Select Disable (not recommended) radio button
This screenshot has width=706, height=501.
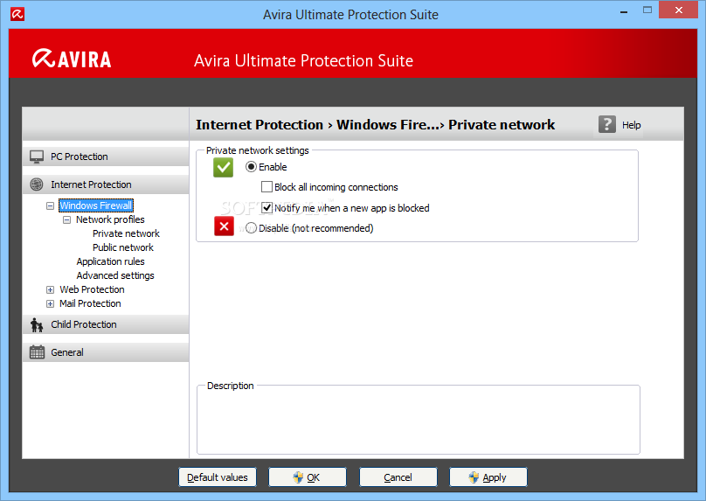click(x=252, y=228)
